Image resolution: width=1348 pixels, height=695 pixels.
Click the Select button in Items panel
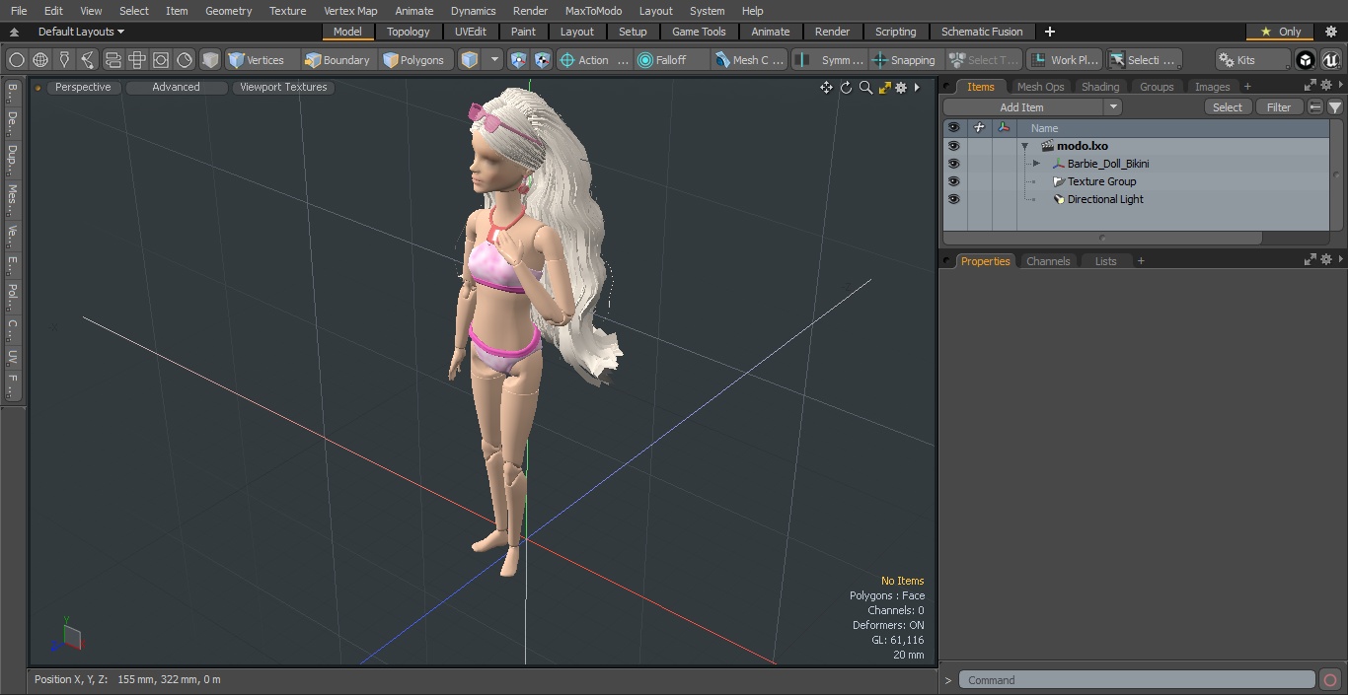pyautogui.click(x=1228, y=107)
